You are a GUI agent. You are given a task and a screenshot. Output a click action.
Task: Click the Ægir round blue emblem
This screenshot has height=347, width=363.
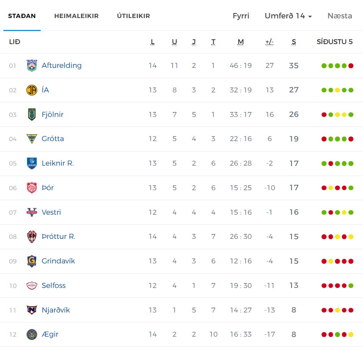pos(32,334)
